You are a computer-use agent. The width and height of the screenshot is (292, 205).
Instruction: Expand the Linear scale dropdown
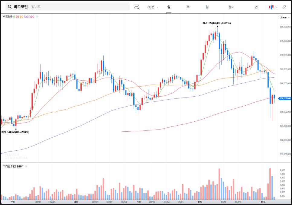[284, 18]
